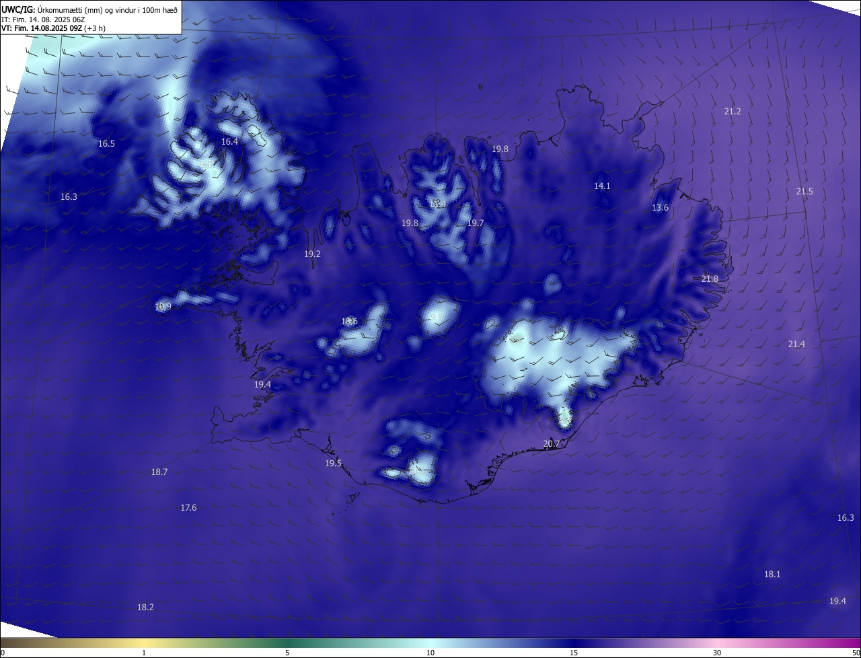
Task: Click the 20.7 value on the map
Action: [551, 444]
